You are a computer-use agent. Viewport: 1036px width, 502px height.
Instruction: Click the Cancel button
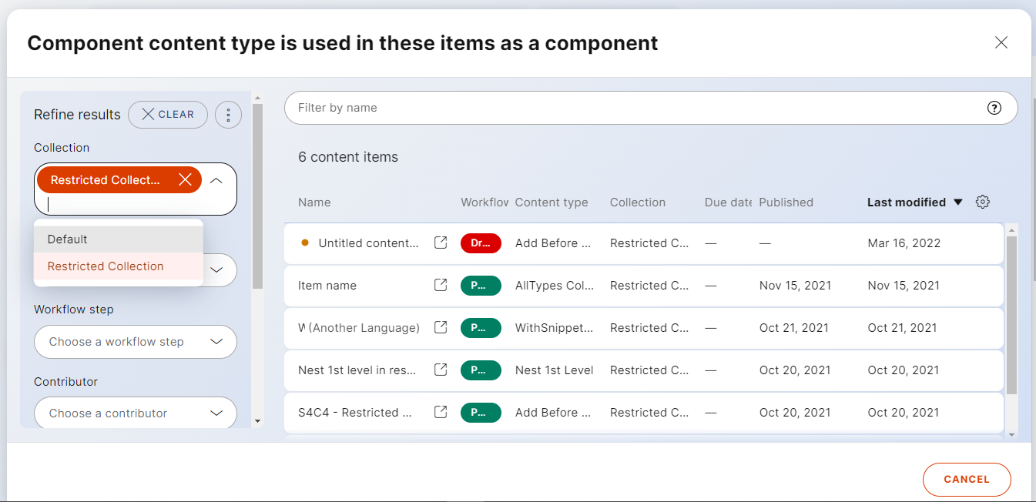[966, 479]
